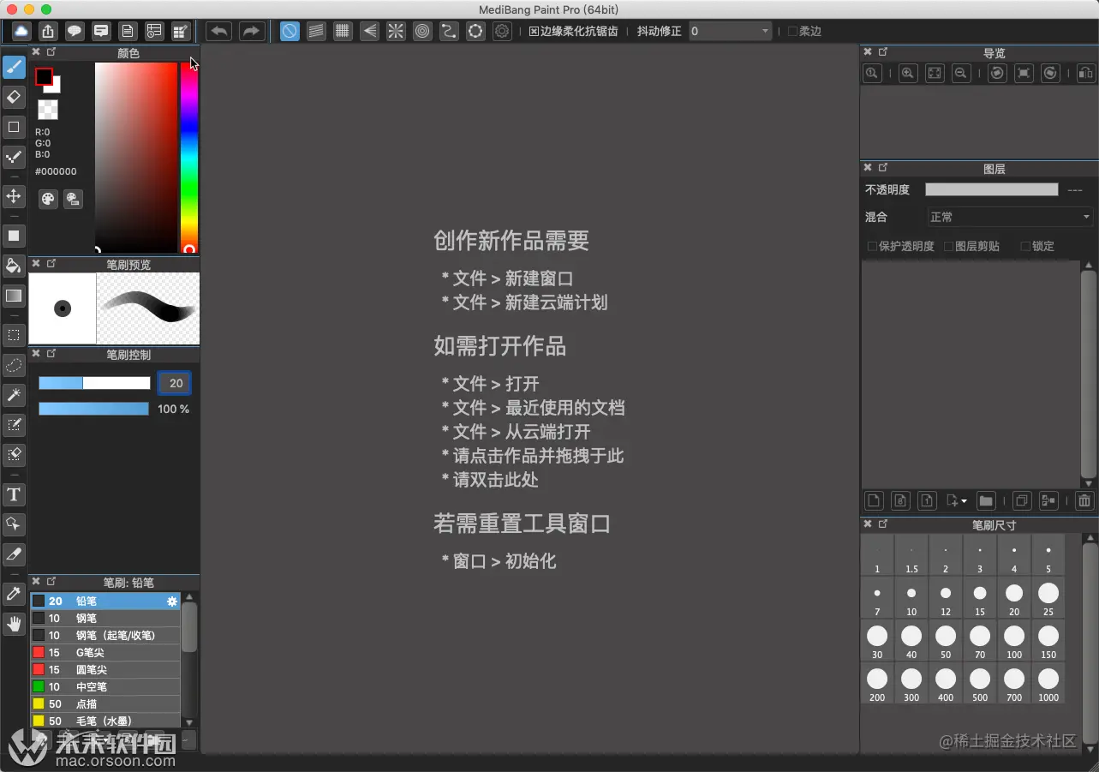Image resolution: width=1099 pixels, height=772 pixels.
Task: Click the Undo arrow button
Action: (219, 31)
